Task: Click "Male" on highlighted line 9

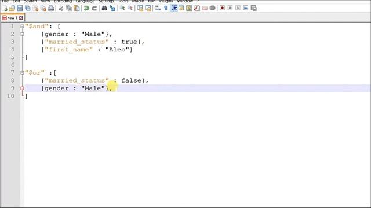Action: coord(93,88)
